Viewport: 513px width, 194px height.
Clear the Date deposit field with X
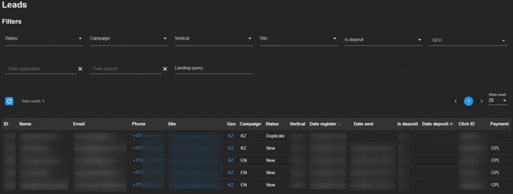point(165,69)
